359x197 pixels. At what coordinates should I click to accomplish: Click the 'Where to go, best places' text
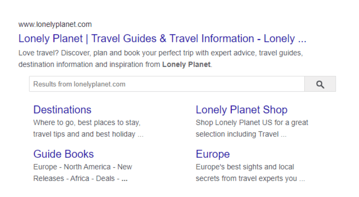[x=87, y=123]
